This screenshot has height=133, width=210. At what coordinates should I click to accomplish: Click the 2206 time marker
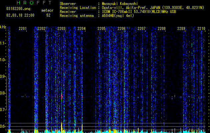pyautogui.click(x=122, y=29)
